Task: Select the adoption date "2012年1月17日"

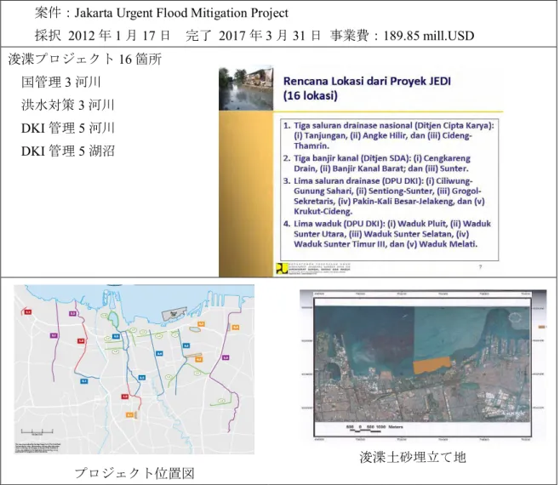Action: point(119,36)
